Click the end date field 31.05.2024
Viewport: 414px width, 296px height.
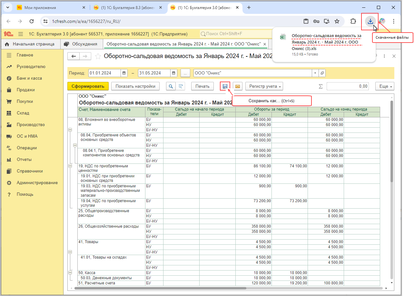point(154,73)
